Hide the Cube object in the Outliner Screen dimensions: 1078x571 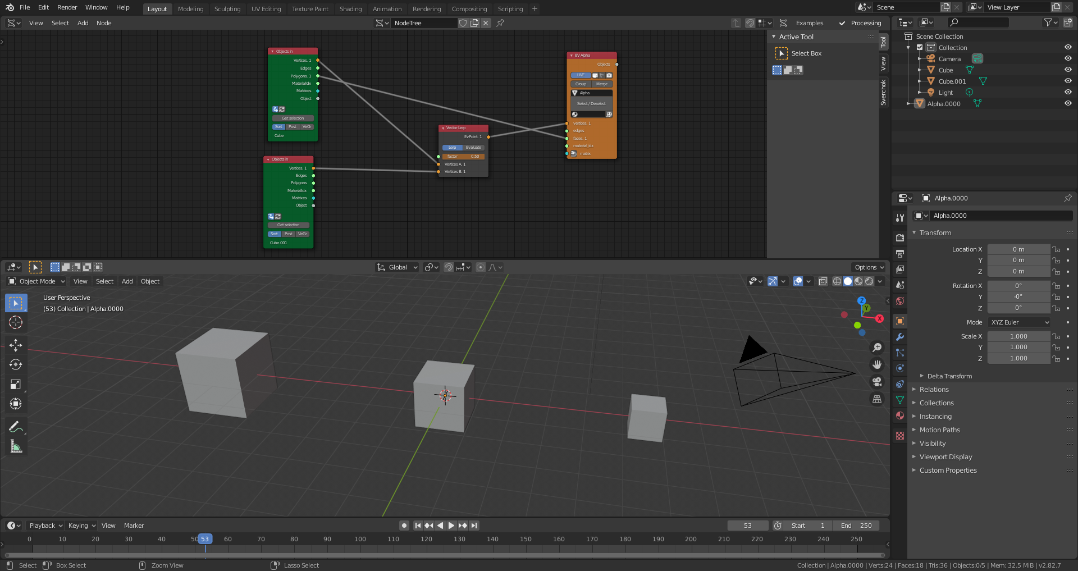[1067, 70]
